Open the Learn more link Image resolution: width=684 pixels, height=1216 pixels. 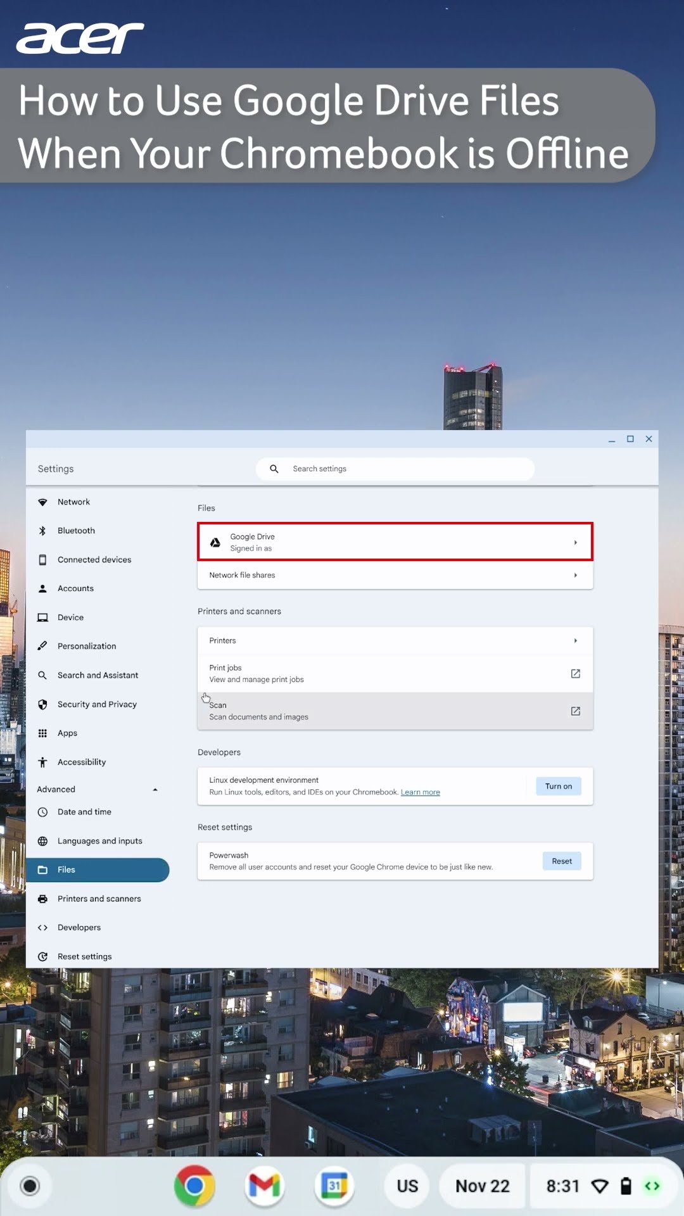(x=421, y=792)
